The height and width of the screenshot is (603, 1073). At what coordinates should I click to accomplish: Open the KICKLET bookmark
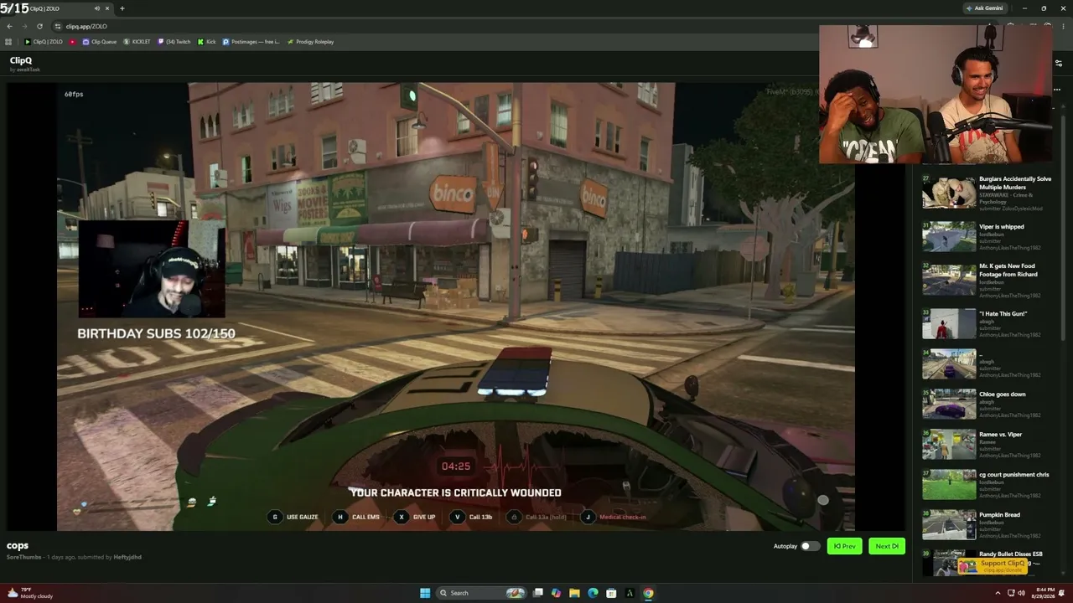(x=137, y=42)
